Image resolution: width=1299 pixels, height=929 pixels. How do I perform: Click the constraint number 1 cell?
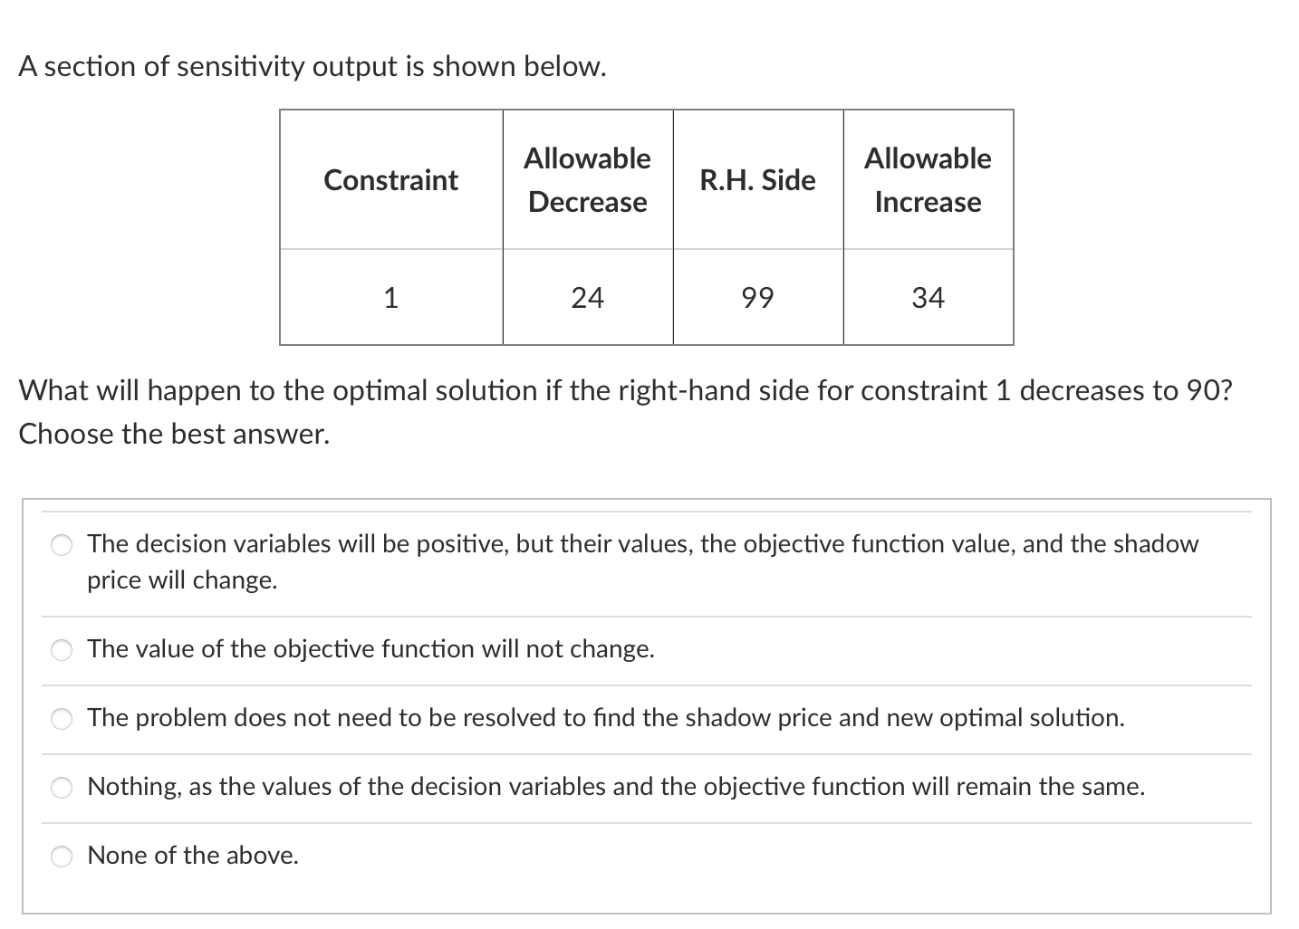pos(390,297)
